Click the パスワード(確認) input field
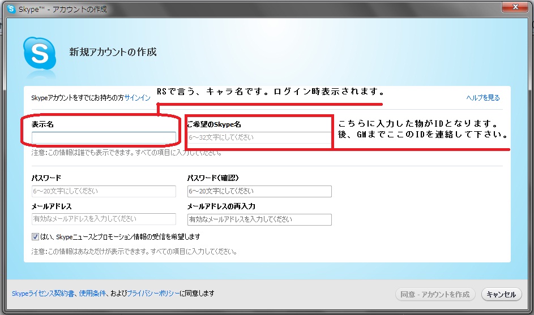Viewport: 534px width, 315px height. tap(259, 191)
